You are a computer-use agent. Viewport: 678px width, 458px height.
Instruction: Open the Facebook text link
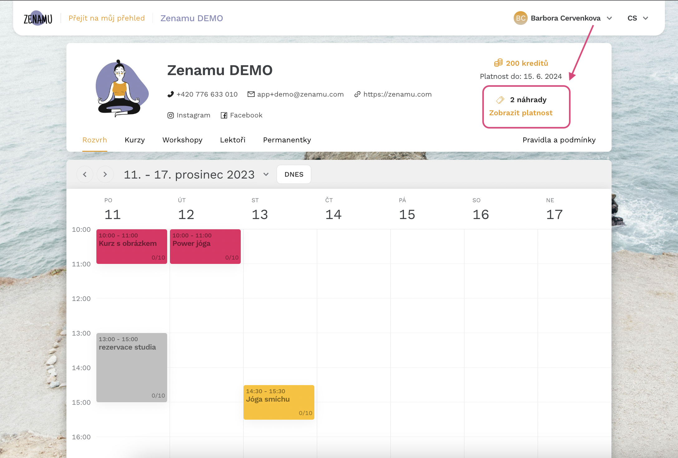(x=246, y=115)
